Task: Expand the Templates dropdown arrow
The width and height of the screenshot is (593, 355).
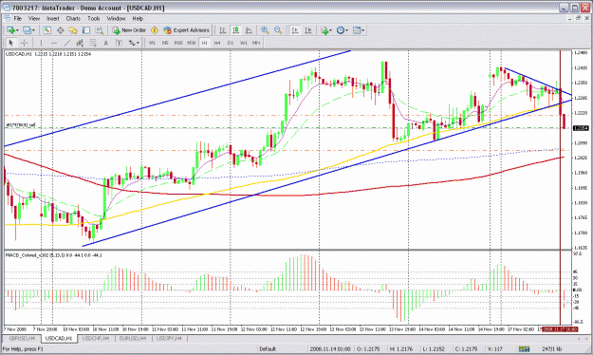Action: point(363,30)
